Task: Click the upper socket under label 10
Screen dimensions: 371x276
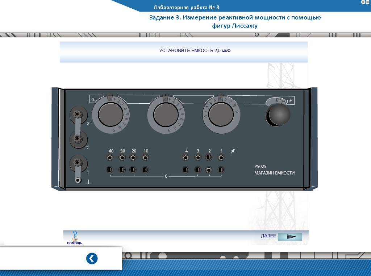Action: click(146, 158)
